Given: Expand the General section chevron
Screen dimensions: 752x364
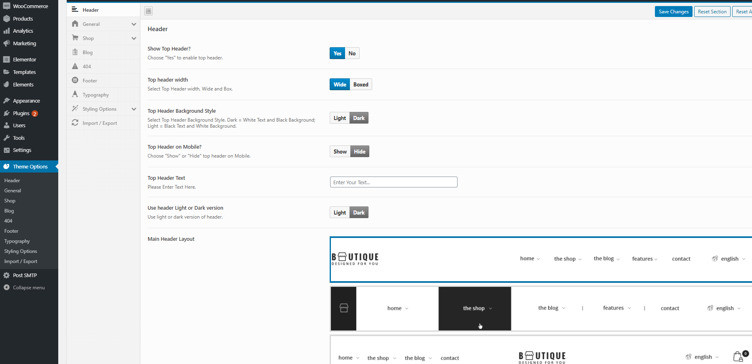Looking at the screenshot, I should (134, 24).
